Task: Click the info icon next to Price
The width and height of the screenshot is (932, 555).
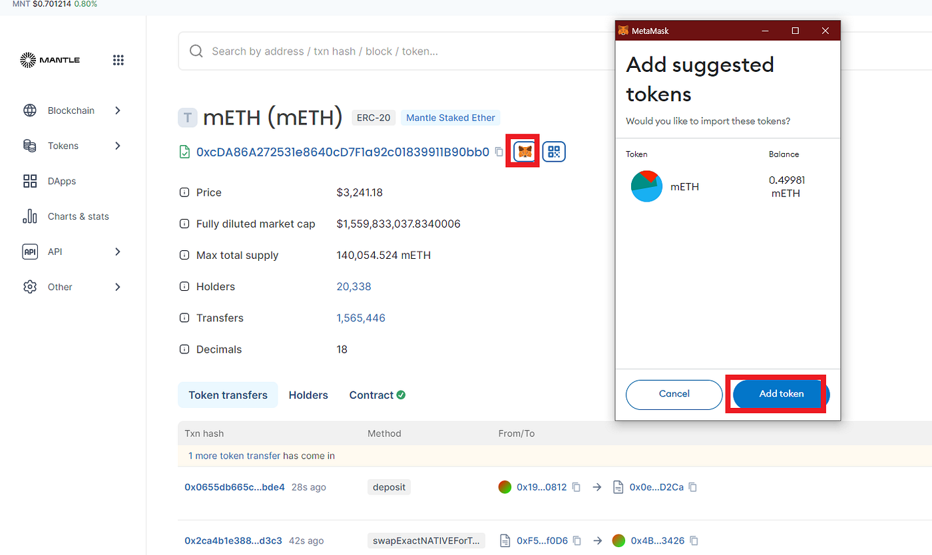Action: [x=184, y=192]
